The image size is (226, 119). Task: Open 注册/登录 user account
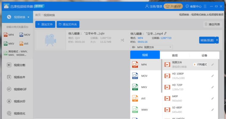tap(154, 7)
